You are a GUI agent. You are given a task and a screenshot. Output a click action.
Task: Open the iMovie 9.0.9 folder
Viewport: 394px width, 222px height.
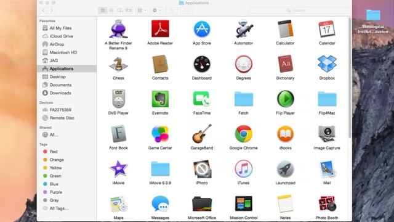point(160,168)
